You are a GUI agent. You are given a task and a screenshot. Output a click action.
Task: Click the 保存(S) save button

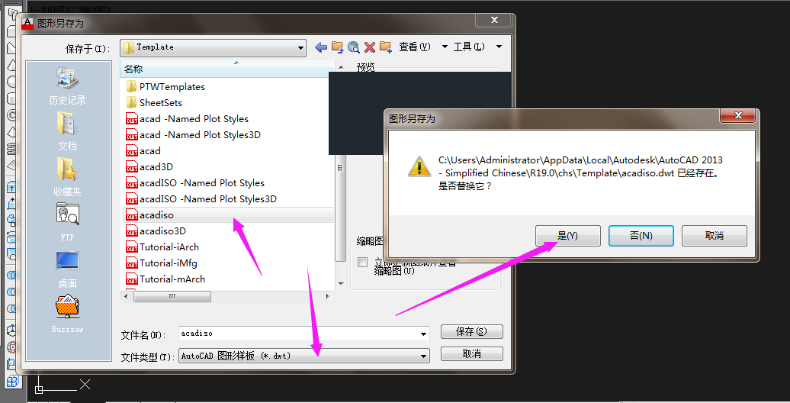(471, 332)
